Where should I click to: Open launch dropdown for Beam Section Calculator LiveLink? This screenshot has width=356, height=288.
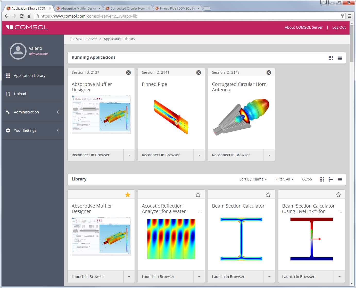[340, 277]
